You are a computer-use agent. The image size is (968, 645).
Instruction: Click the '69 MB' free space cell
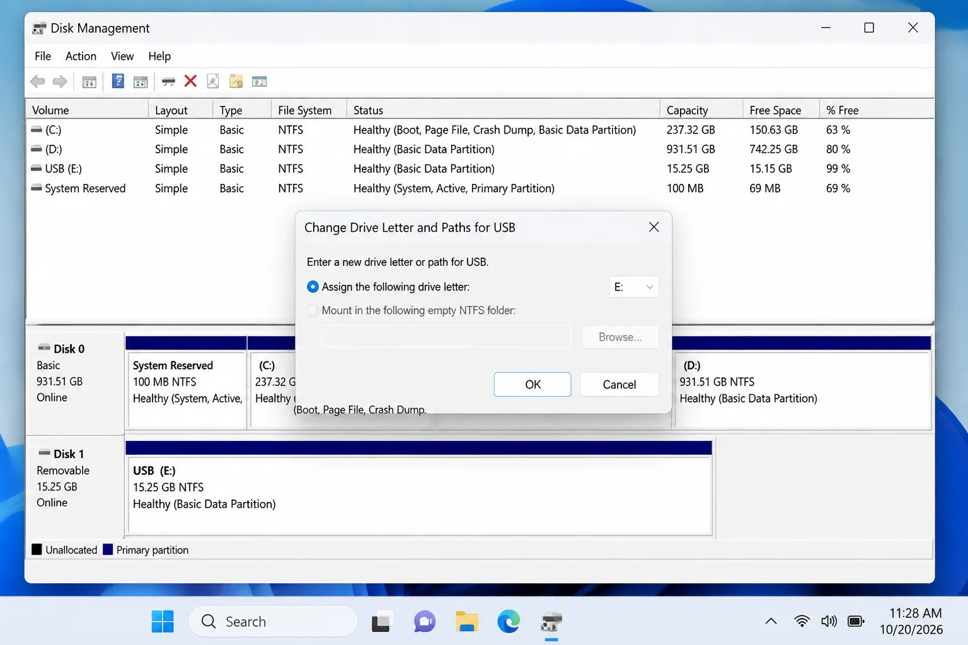tap(764, 188)
